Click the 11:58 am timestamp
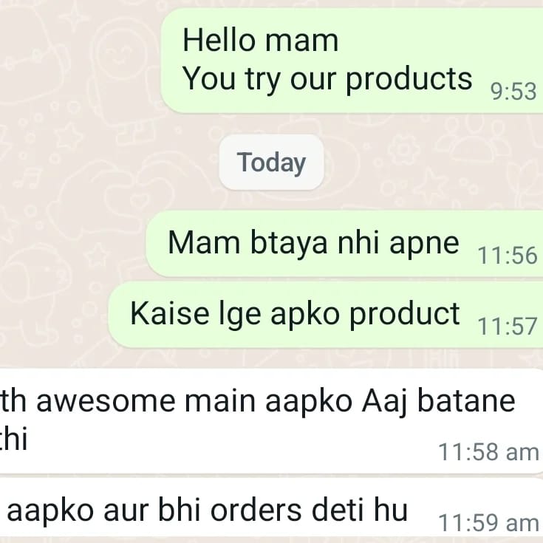Viewport: 543px width, 543px height. click(x=488, y=452)
